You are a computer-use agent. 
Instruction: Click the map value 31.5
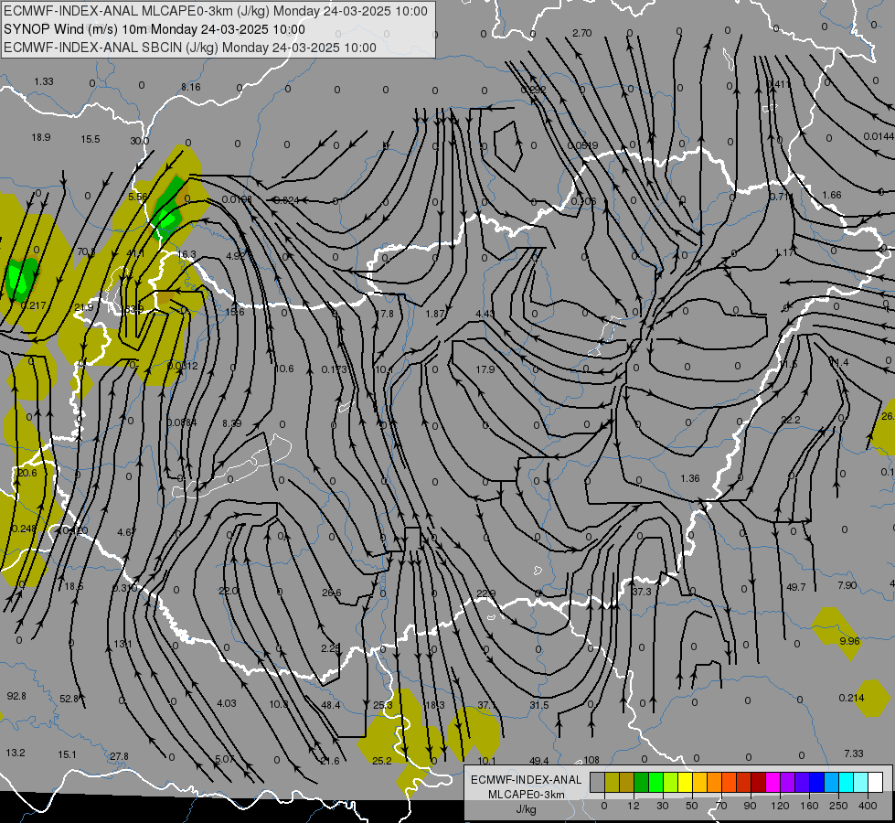coord(538,705)
